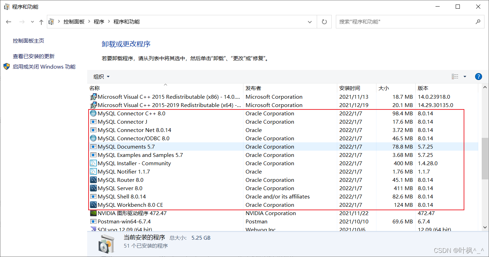Expand the chevron before 控制面板 breadcrumb
Screen dimensions: 489x257
59,22
